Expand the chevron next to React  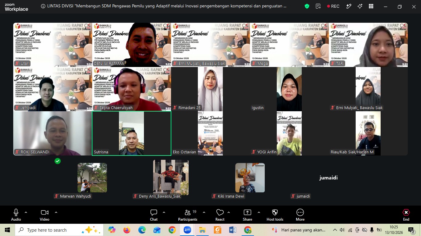[x=229, y=212]
